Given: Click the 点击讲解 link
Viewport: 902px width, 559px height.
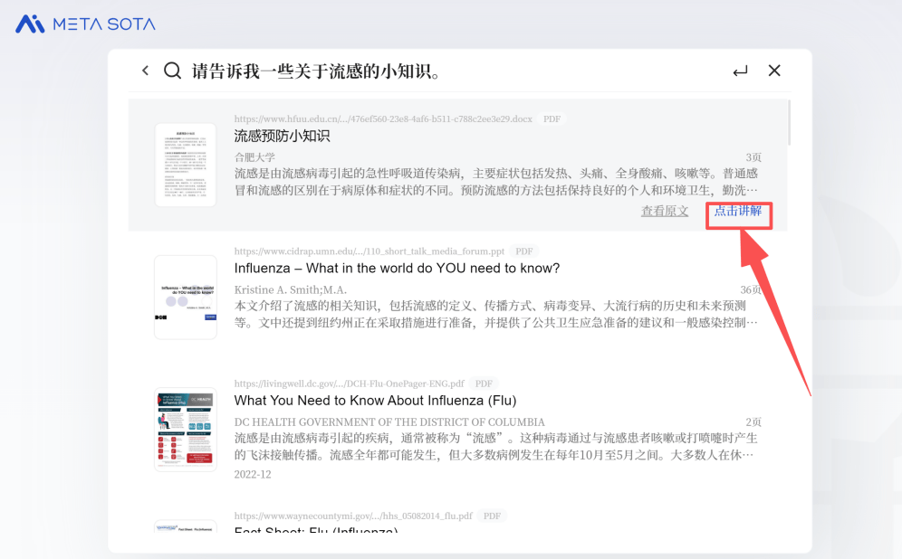Looking at the screenshot, I should click(x=738, y=211).
